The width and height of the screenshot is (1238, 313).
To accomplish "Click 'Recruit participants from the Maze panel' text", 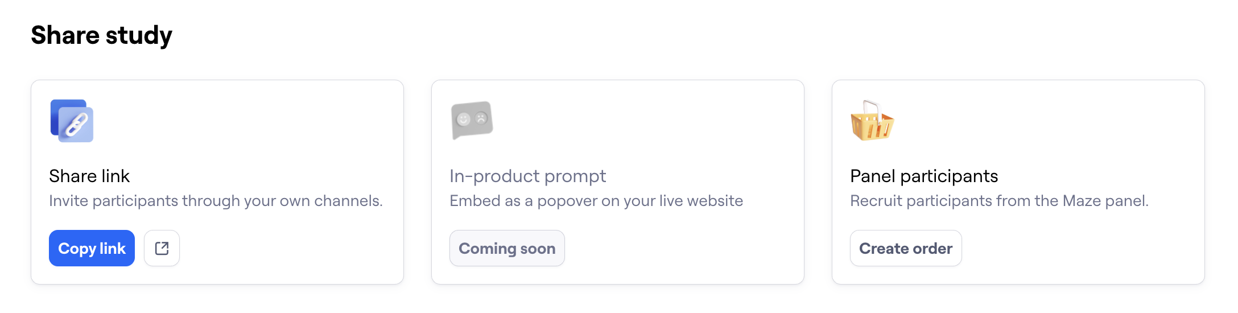I will (999, 201).
